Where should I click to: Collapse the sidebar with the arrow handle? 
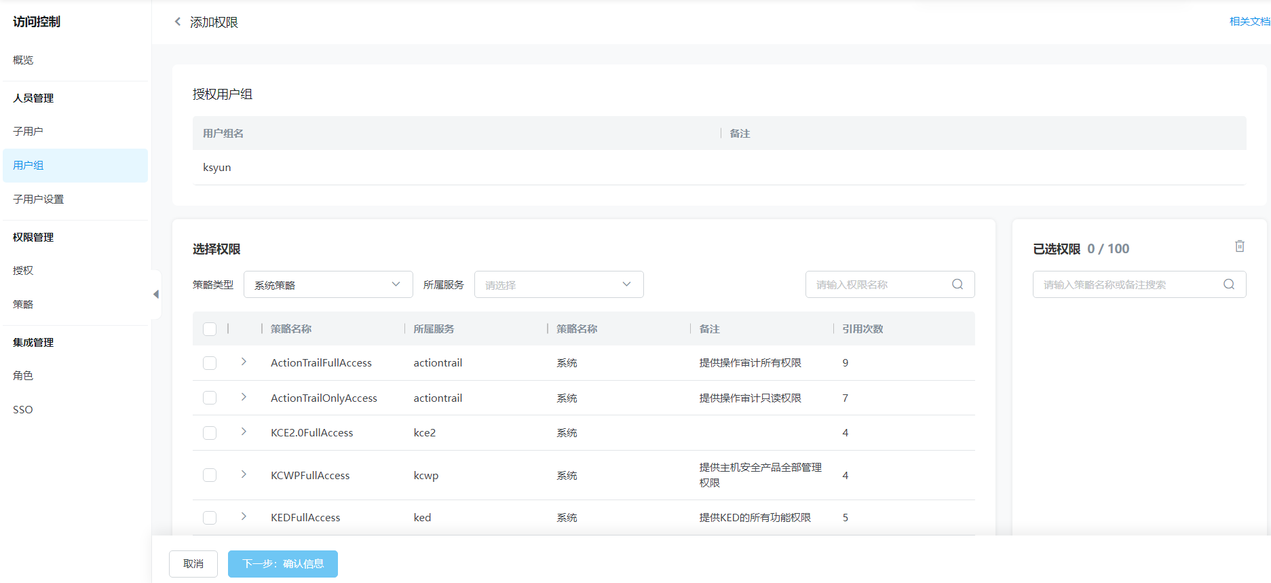click(156, 295)
